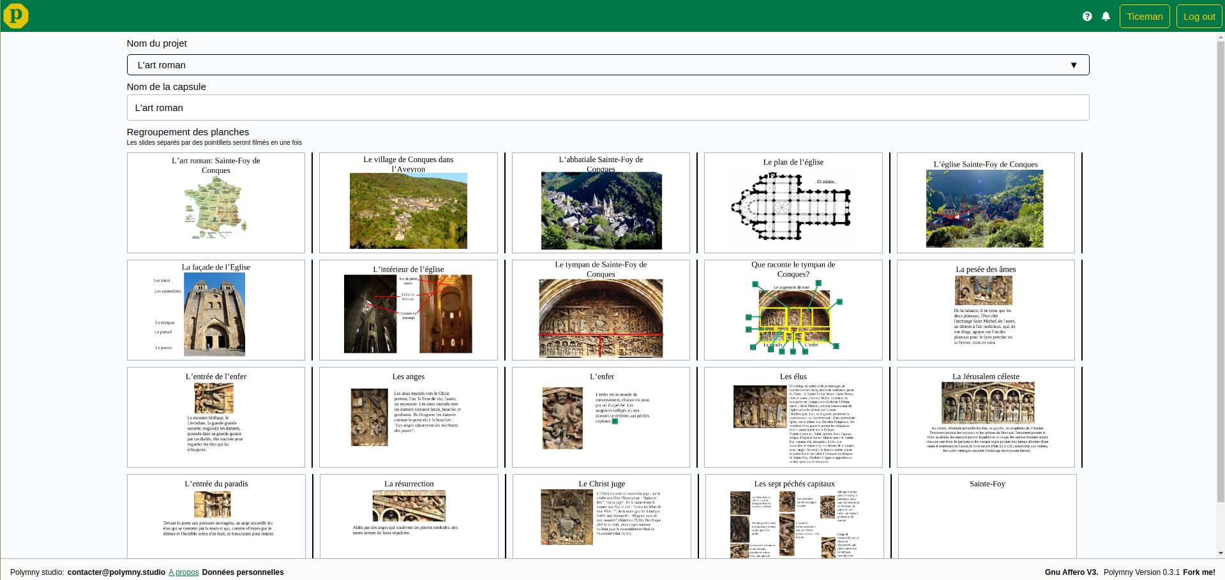Open the L'art roman project combo box
The image size is (1225, 580).
click(608, 65)
